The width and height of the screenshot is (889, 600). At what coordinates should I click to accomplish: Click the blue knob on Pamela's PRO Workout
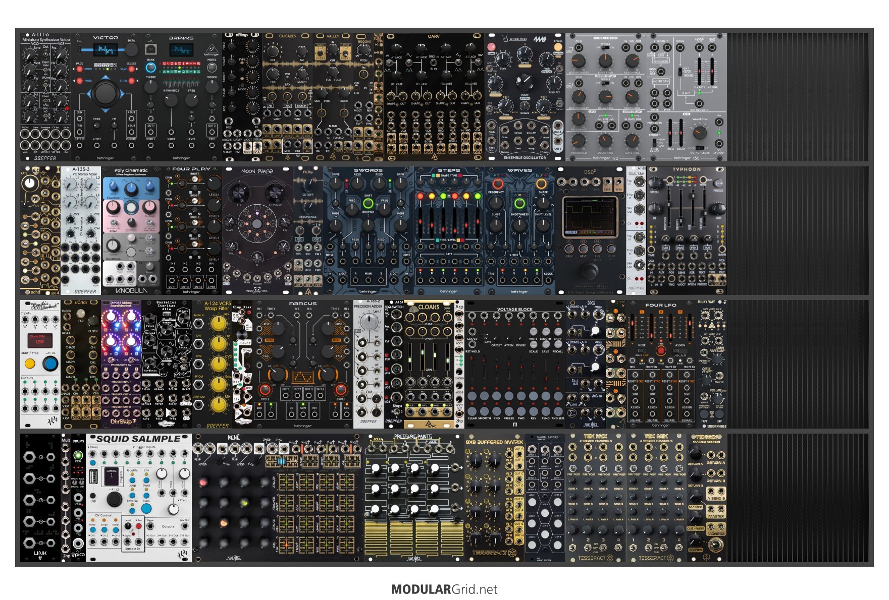[50, 364]
